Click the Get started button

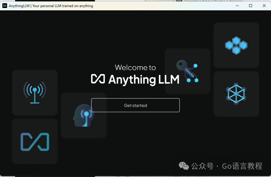point(135,105)
